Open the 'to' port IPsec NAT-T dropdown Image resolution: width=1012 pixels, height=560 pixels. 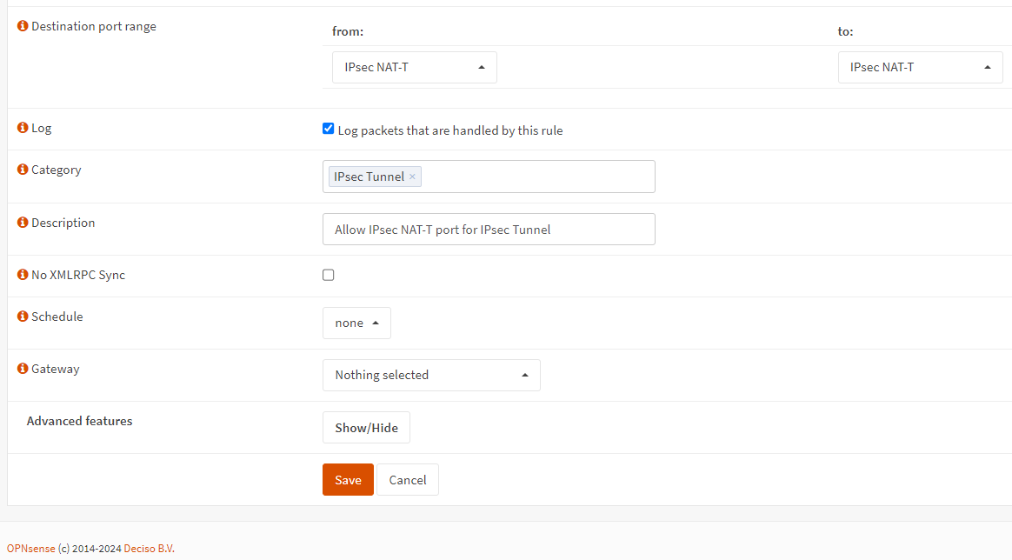point(921,67)
